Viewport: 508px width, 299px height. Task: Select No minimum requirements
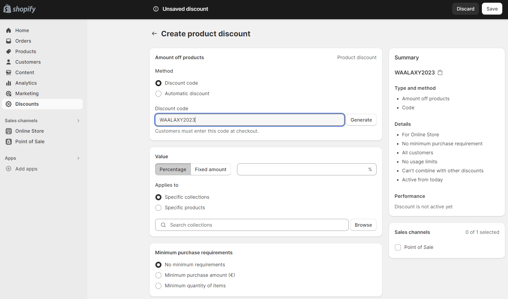coord(158,265)
